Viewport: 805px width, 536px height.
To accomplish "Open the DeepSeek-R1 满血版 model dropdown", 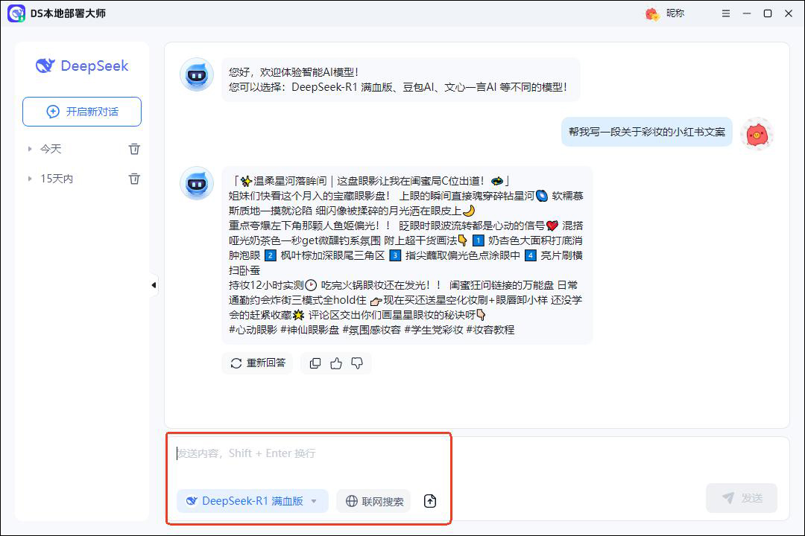I will pos(252,501).
